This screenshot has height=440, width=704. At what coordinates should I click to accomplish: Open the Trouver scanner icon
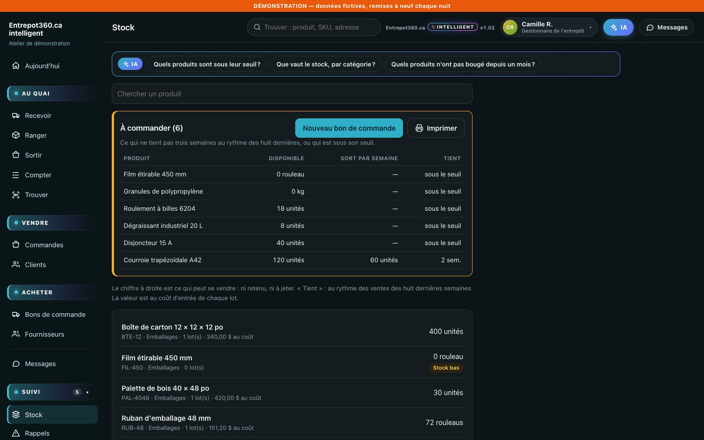(16, 195)
